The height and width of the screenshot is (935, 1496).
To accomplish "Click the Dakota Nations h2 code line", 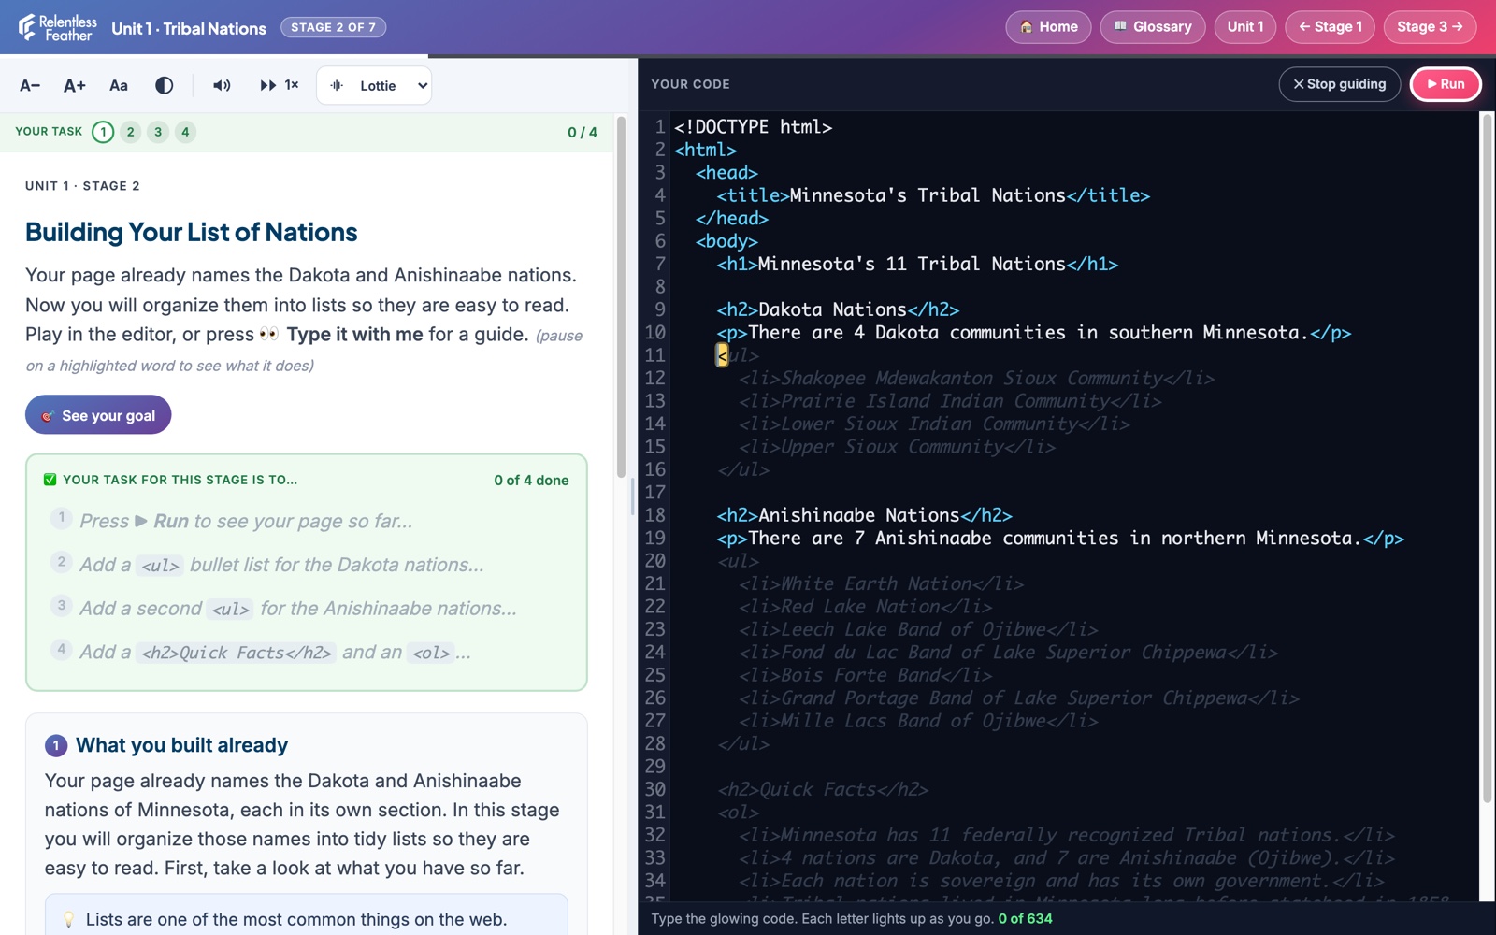I will [838, 309].
